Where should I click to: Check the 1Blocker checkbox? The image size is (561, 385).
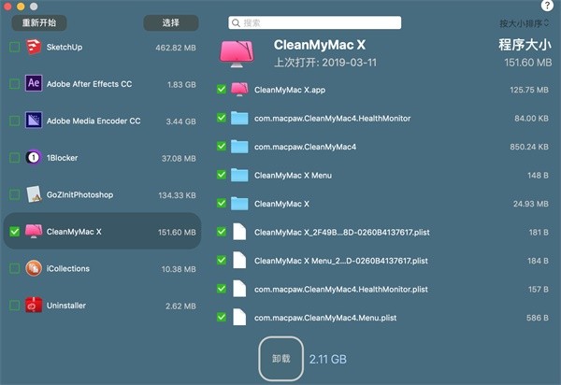point(14,158)
